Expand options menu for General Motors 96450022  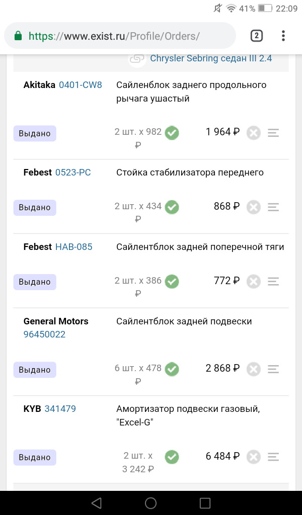tap(273, 369)
